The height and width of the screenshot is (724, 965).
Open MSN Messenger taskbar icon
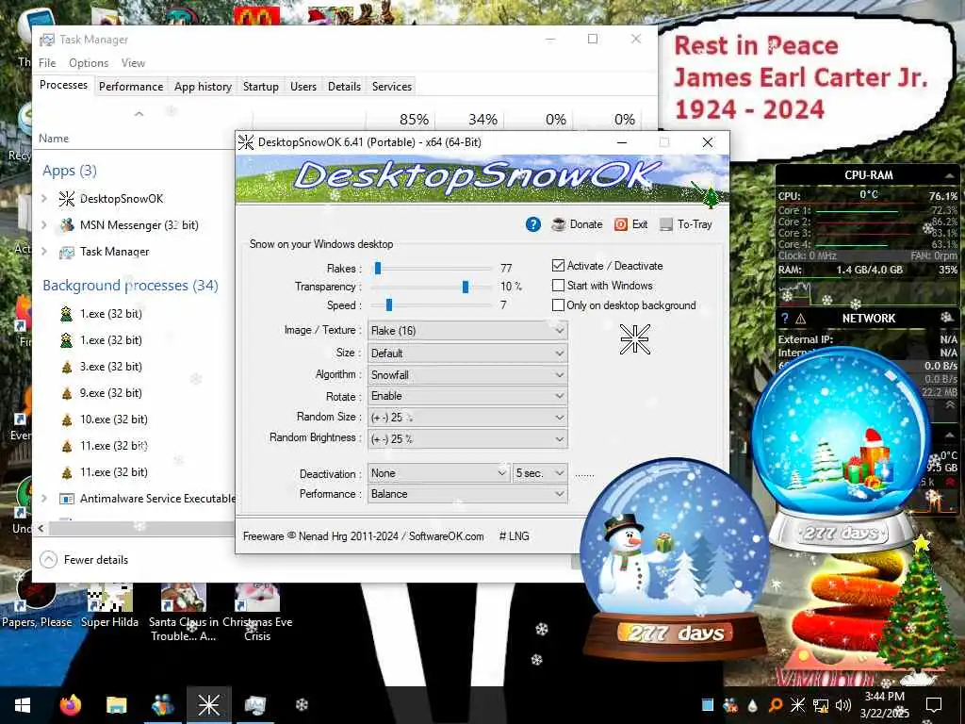coord(162,705)
